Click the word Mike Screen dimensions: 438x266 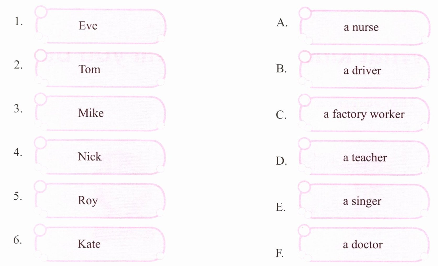(x=91, y=113)
